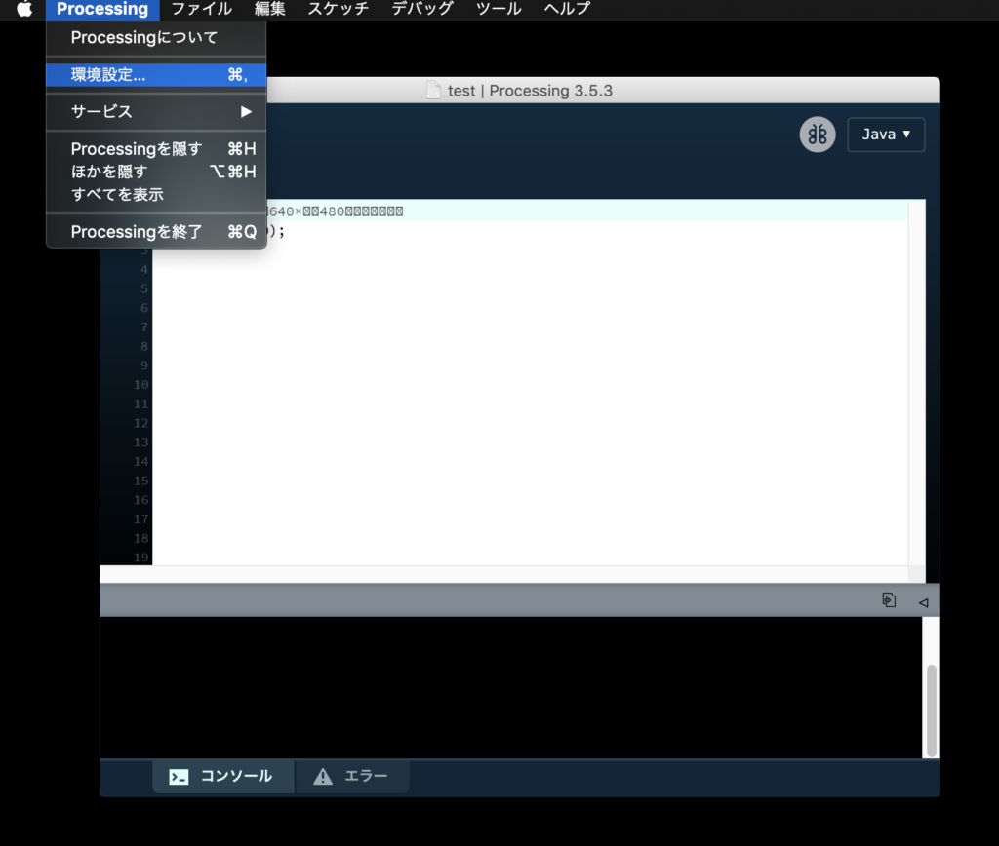Close the Processing menu in the menu bar
This screenshot has height=846, width=999.
[x=102, y=9]
